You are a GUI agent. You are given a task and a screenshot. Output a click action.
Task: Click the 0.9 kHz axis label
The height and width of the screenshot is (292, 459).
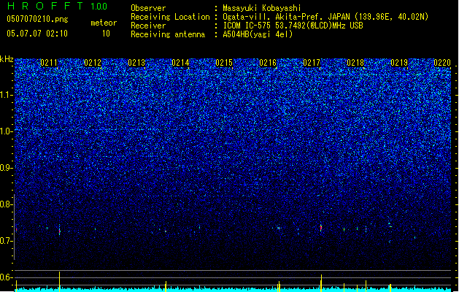pyautogui.click(x=7, y=168)
